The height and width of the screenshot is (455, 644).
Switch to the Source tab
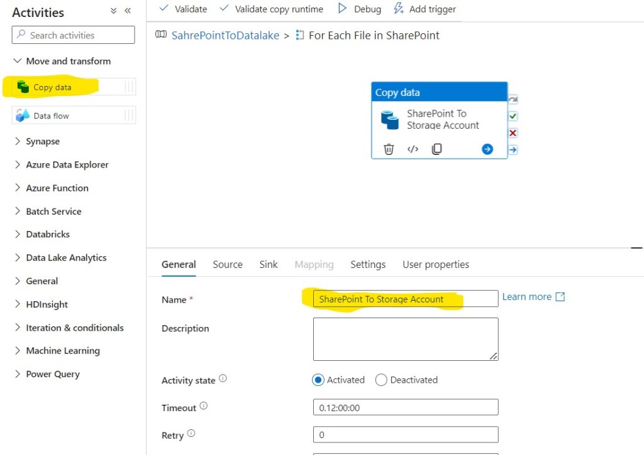(227, 264)
